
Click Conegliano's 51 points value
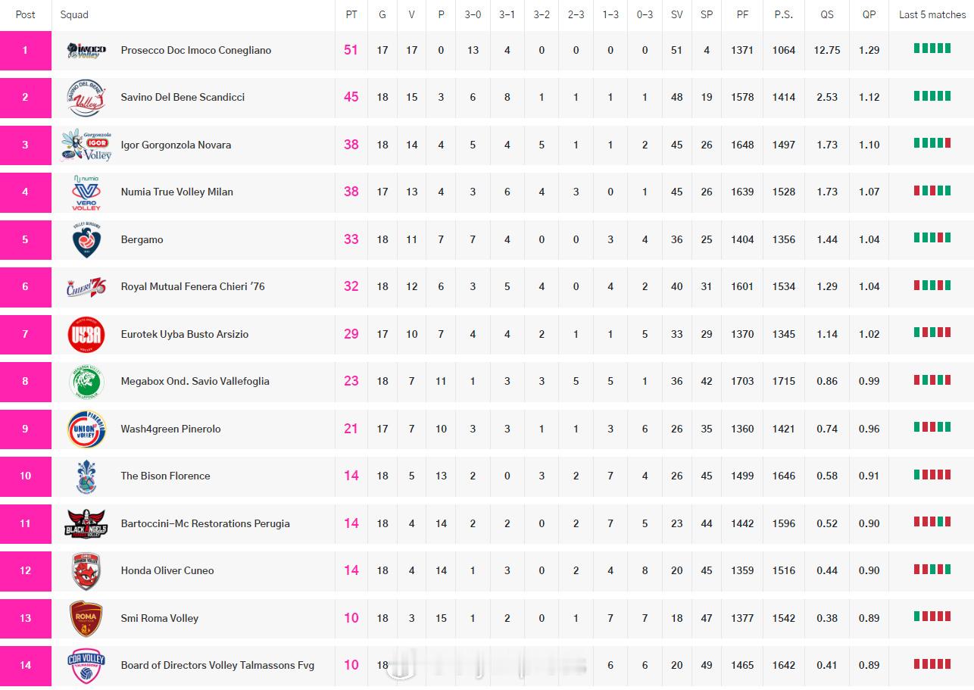[x=351, y=51]
